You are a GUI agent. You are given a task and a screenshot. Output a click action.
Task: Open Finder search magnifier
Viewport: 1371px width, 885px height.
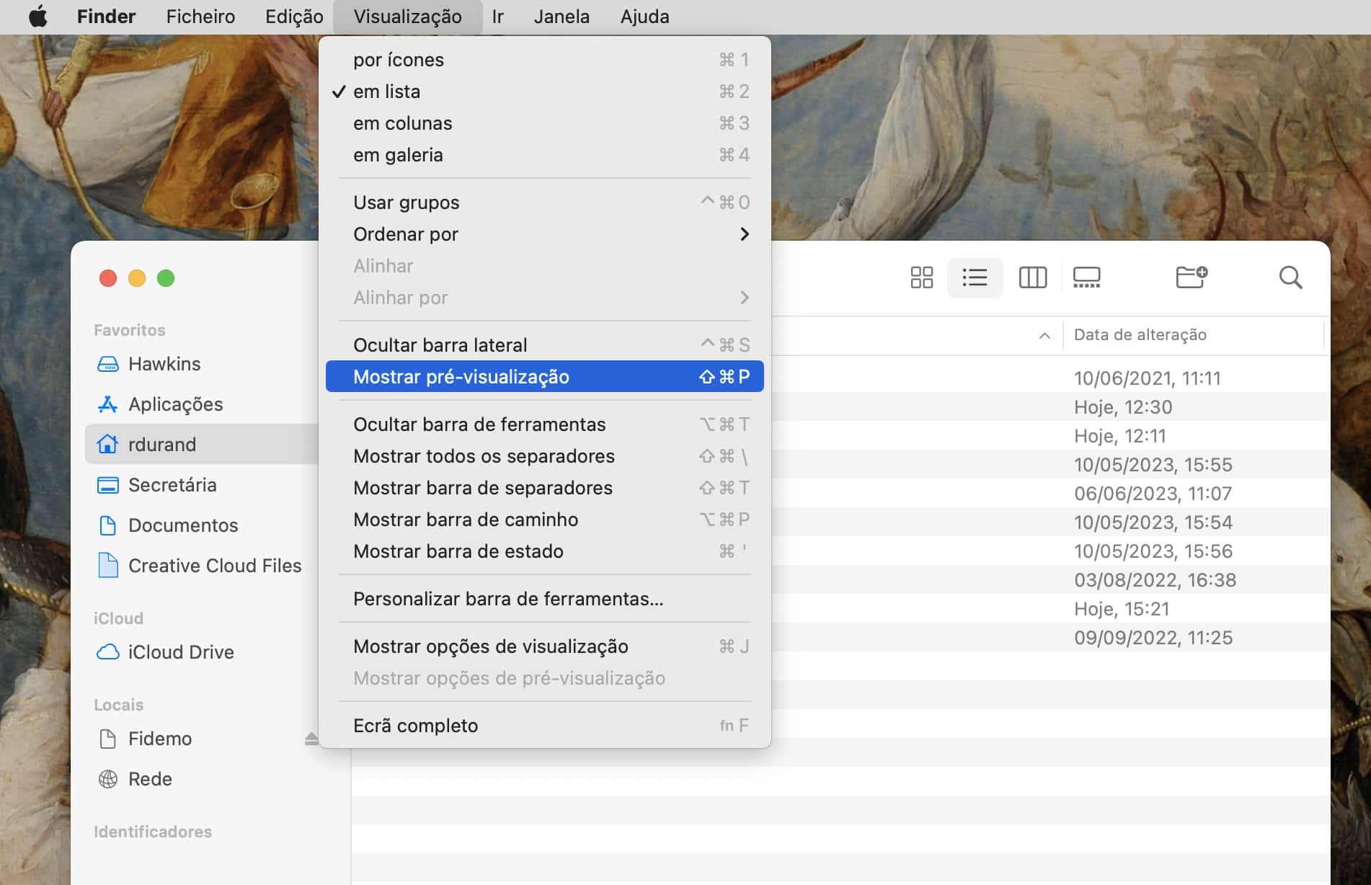click(1290, 277)
